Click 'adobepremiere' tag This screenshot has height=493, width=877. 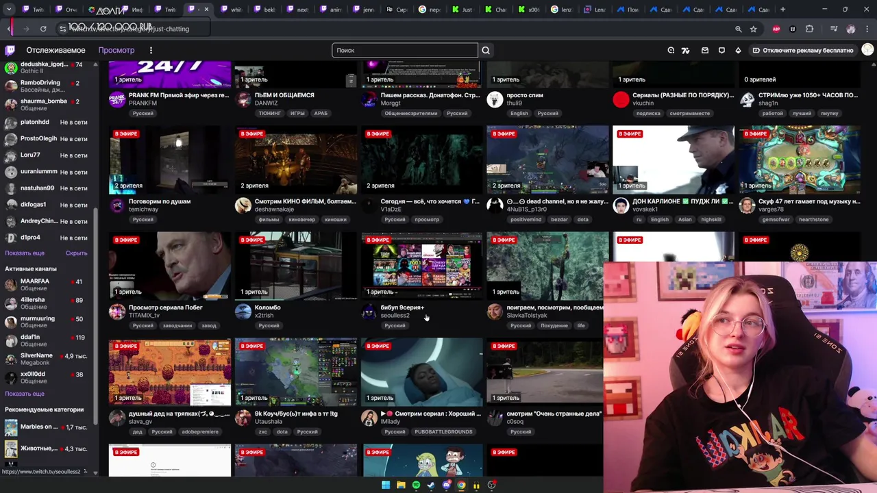[199, 432]
